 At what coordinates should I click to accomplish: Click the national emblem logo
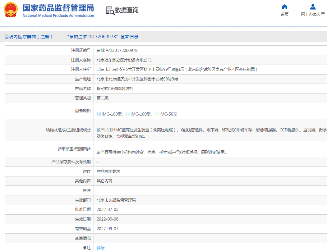click(x=11, y=10)
